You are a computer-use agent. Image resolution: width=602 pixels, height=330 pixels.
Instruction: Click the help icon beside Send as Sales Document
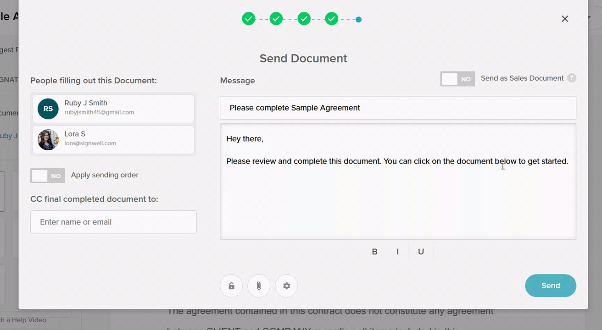click(572, 78)
